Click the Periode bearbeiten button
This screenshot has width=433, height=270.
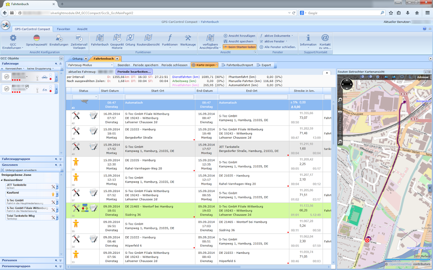[x=134, y=72]
